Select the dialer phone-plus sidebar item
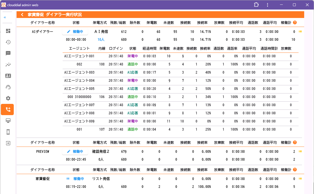Viewport: 314px width, 194px height. click(8, 109)
